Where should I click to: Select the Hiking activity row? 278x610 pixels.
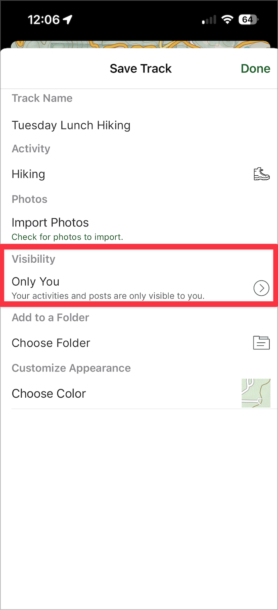coord(139,174)
